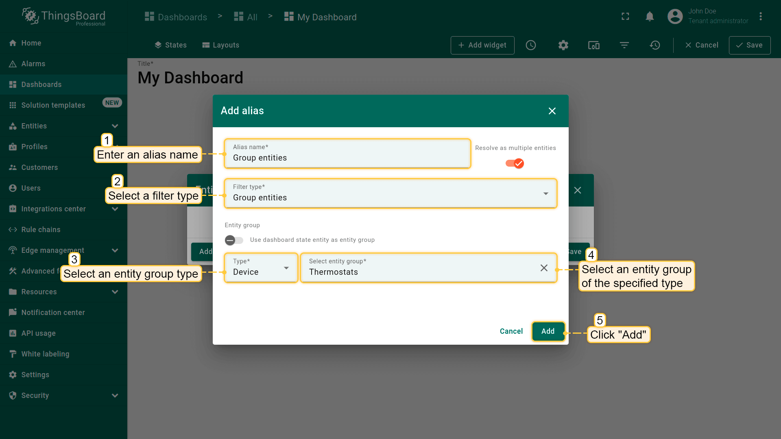Switch to the Layouts tab
This screenshot has width=781, height=439.
tap(221, 45)
